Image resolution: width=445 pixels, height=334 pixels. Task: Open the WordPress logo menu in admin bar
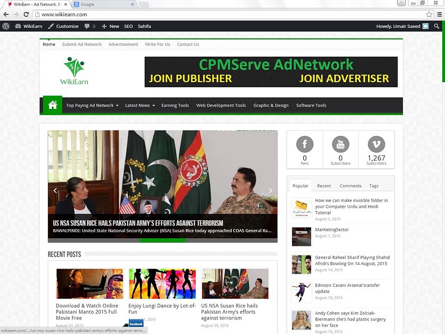[6, 26]
